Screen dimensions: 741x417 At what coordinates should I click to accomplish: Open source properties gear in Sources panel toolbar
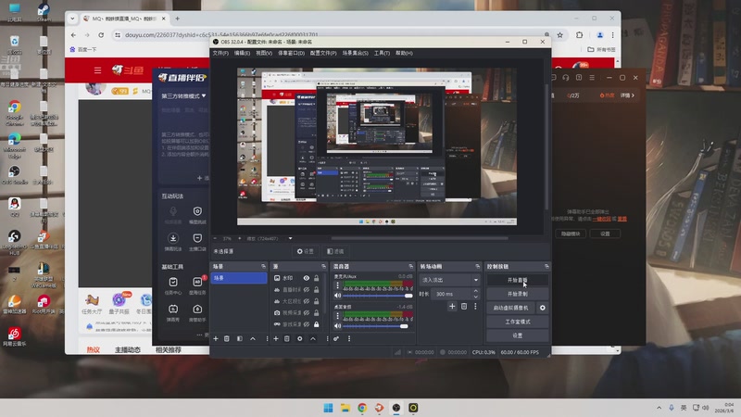(x=299, y=338)
